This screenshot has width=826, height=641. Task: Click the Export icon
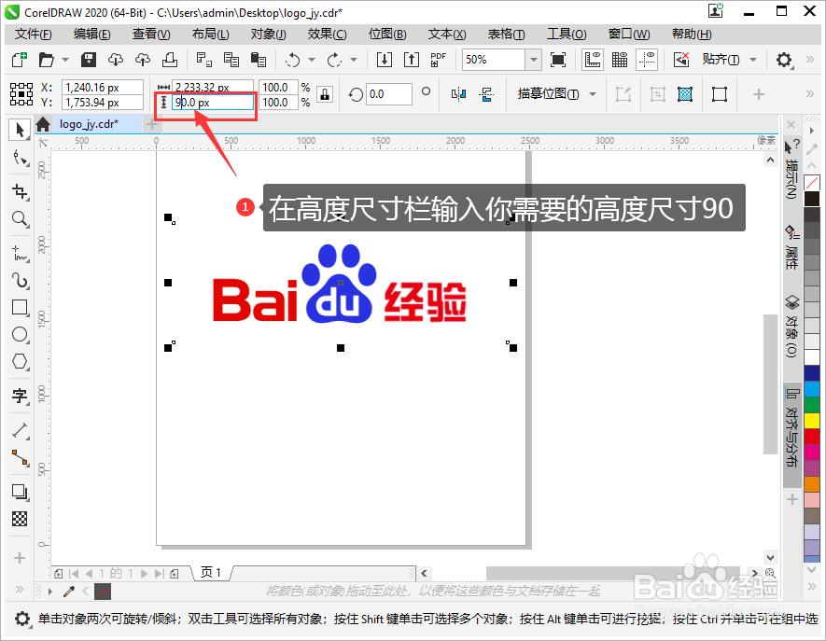point(411,60)
